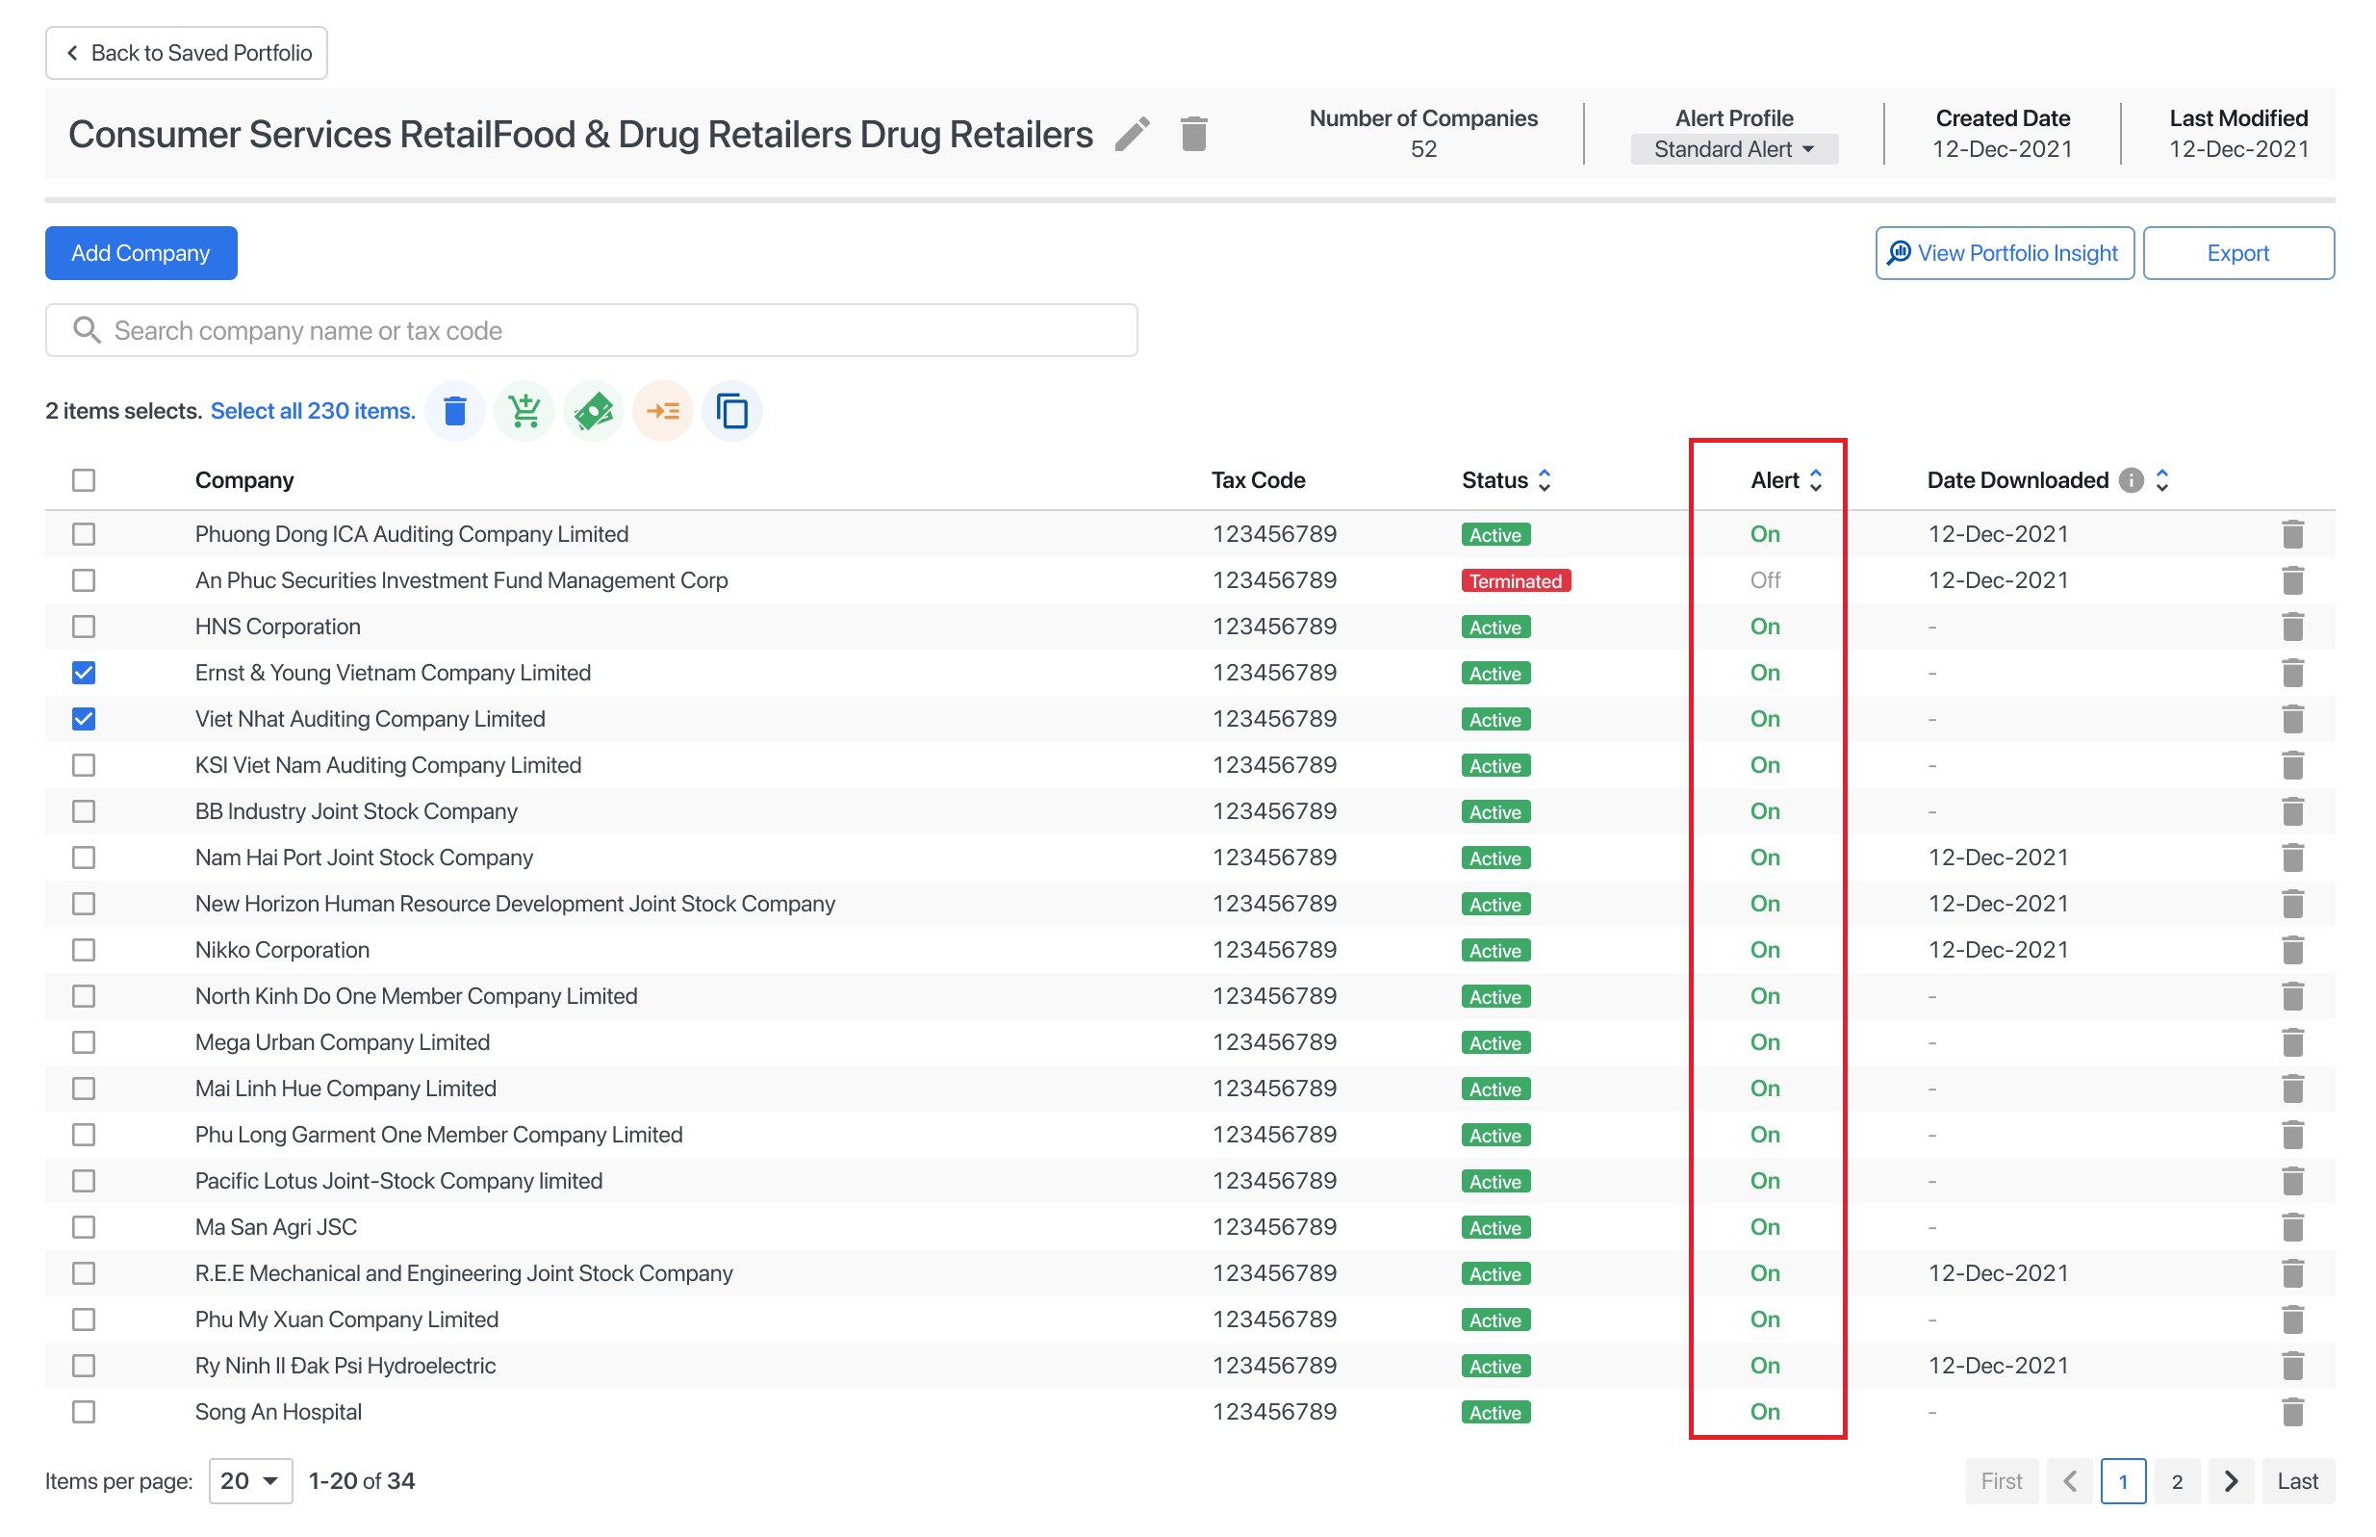
Task: Open the Standard Alert profile dropdown
Action: coord(1733,150)
